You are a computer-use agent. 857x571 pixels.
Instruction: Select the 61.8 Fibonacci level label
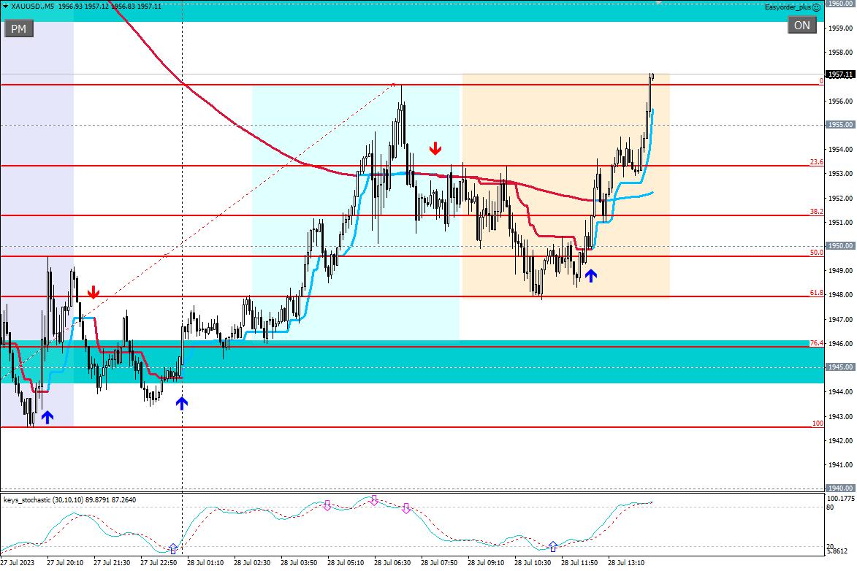[x=816, y=293]
